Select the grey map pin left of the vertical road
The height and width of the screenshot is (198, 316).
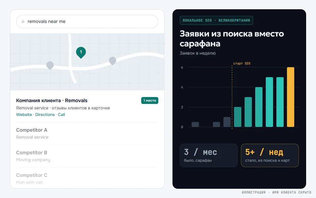50,66
